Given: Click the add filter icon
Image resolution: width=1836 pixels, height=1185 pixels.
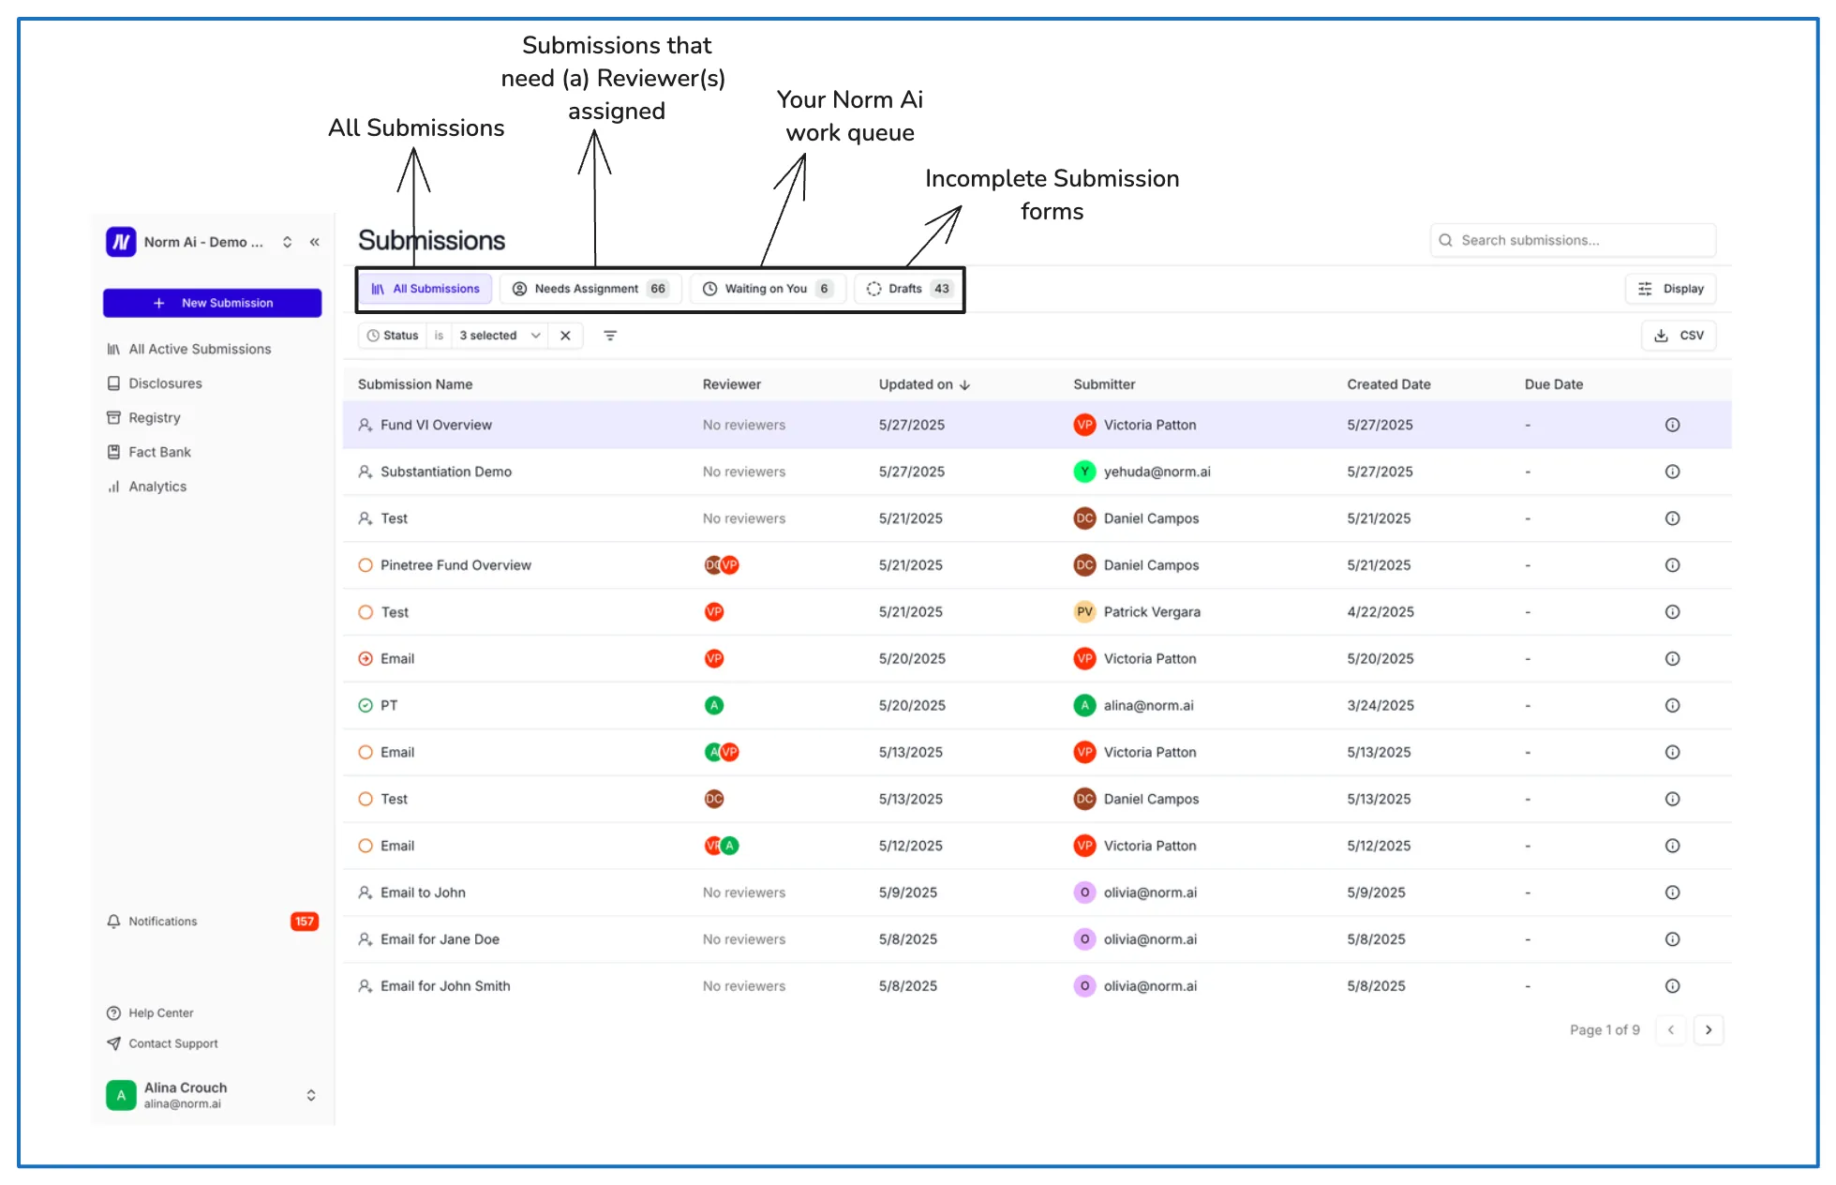Looking at the screenshot, I should tap(610, 336).
